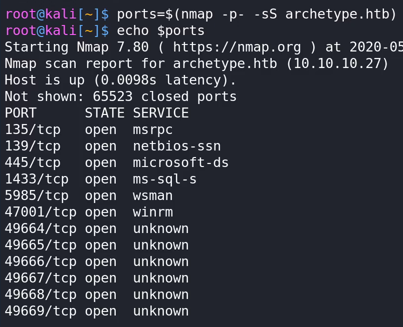Click the nmap command on first prompt line
Screen dimensions: 403x327
click(257, 14)
